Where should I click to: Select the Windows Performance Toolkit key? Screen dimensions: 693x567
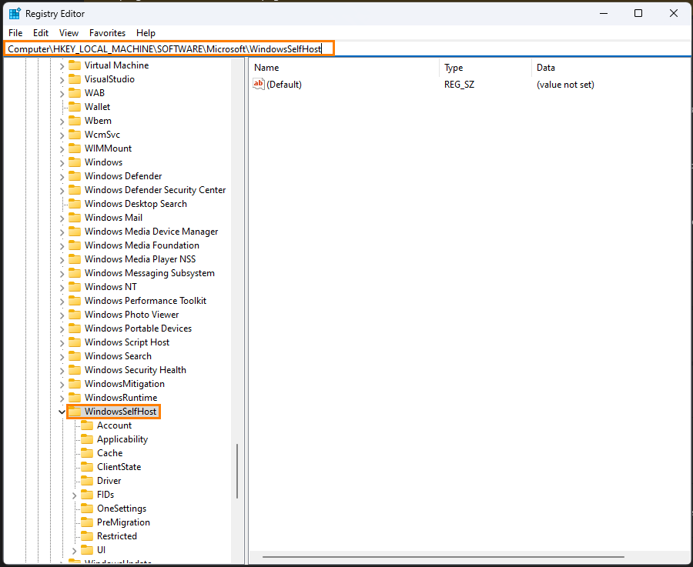coord(146,301)
